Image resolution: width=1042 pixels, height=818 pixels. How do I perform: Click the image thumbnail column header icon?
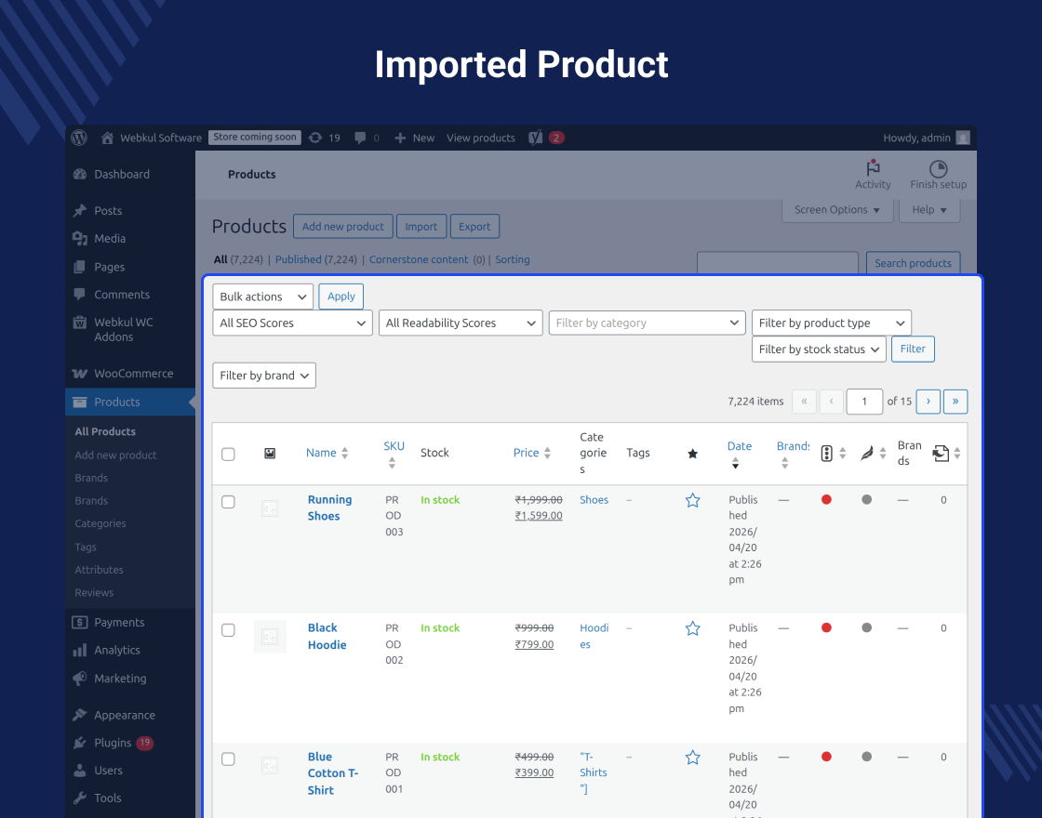(x=270, y=453)
